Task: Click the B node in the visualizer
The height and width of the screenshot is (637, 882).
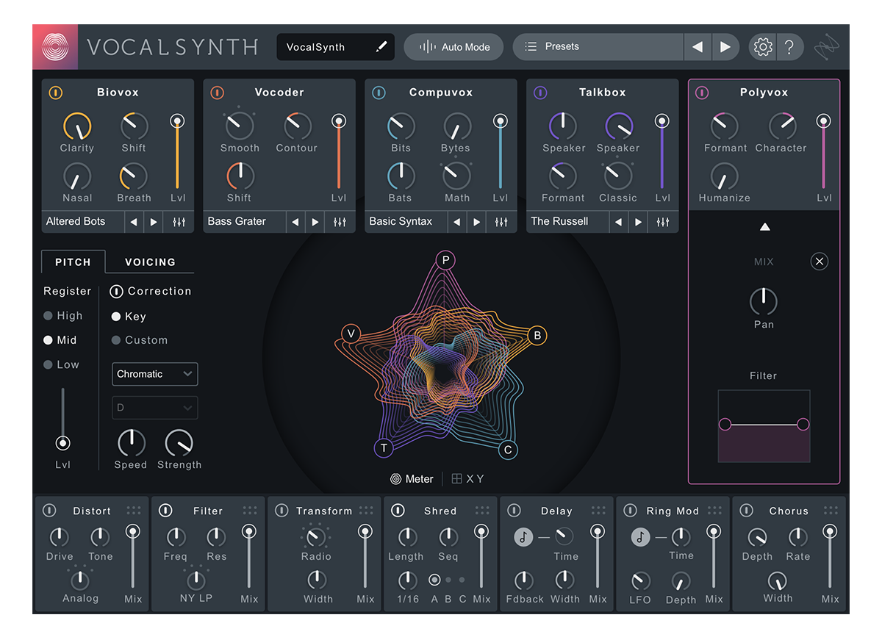Action: click(x=537, y=336)
